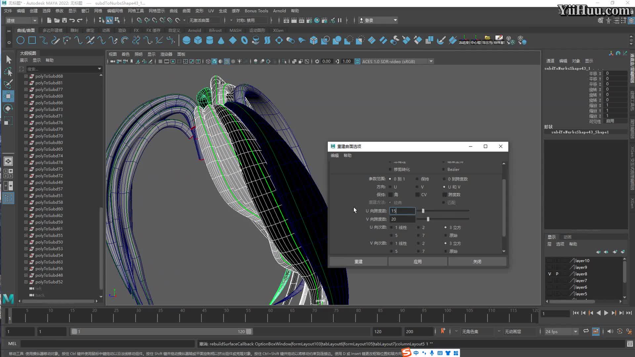This screenshot has width=635, height=357.
Task: Click the Redo icon in status line
Action: (x=80, y=20)
